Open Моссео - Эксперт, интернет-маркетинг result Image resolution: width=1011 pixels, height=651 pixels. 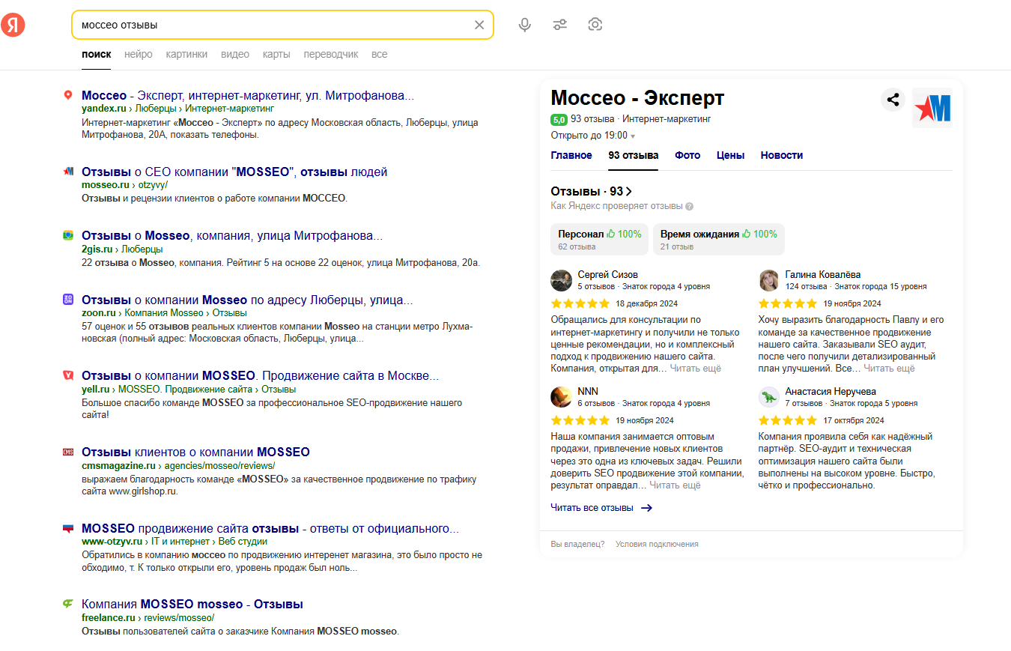pos(248,96)
